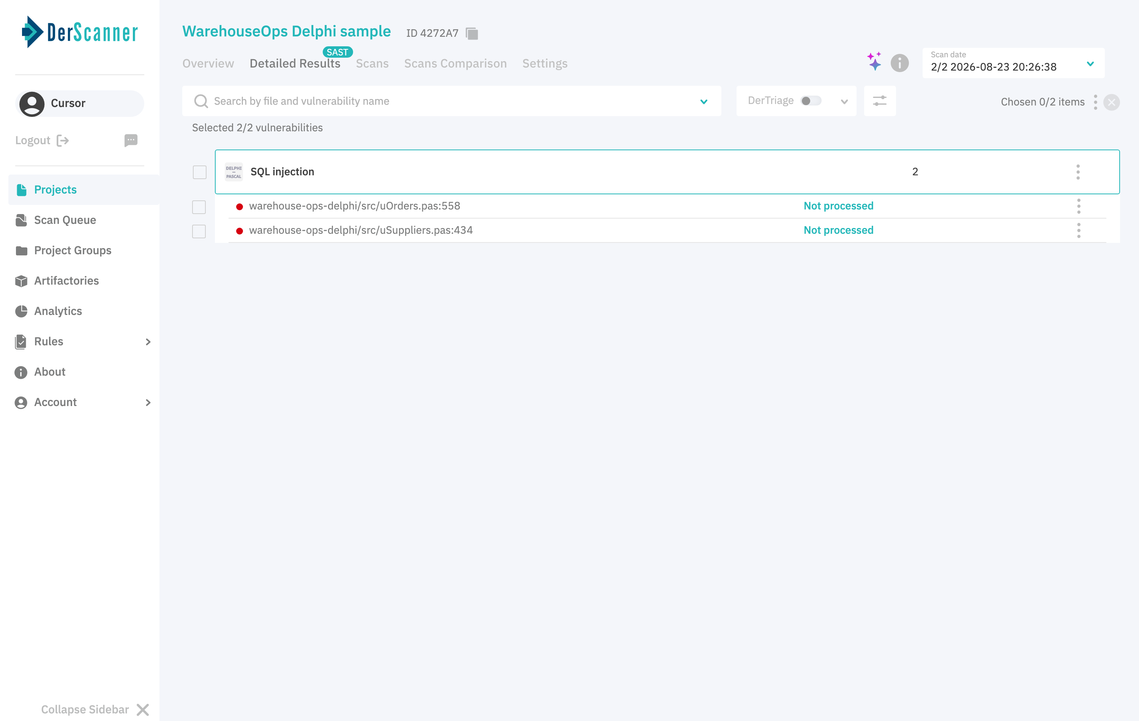Expand the search options chevron

pos(704,102)
